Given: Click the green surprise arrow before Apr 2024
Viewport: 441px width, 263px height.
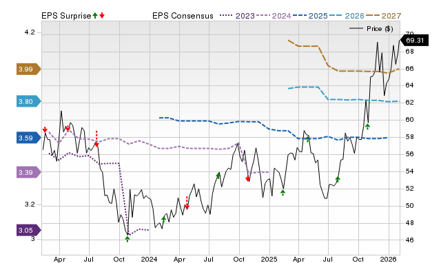Looking at the screenshot, I should (x=164, y=220).
